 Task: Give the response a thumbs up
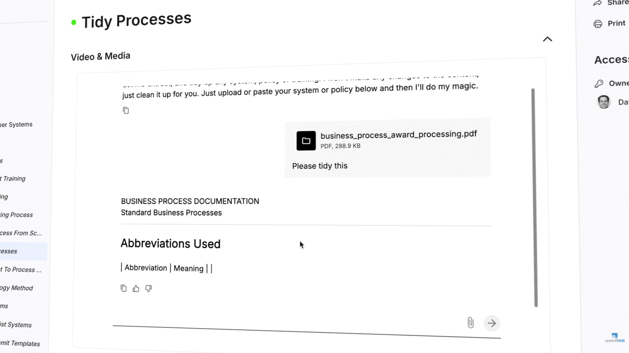click(x=136, y=288)
